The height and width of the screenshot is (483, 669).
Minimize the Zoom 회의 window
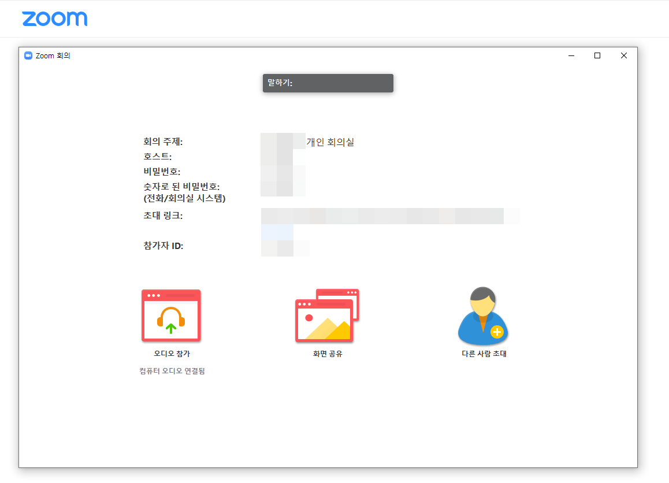click(571, 55)
